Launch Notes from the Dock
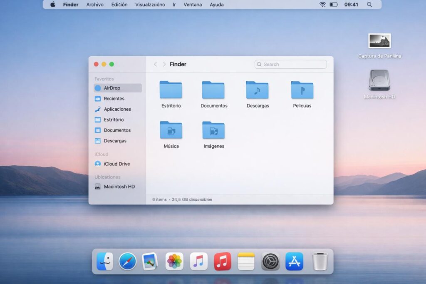This screenshot has width=426, height=284. coord(246,262)
